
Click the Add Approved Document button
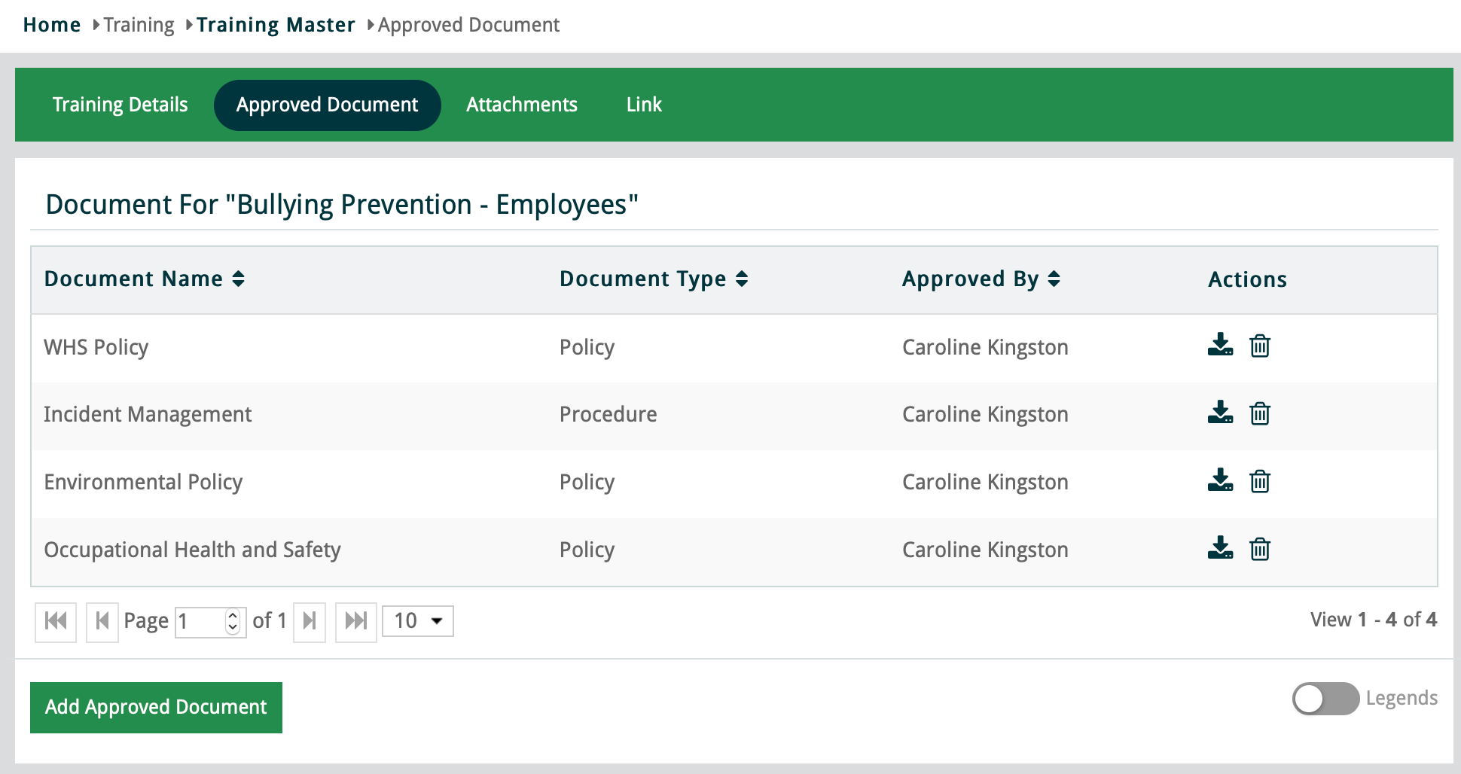pyautogui.click(x=156, y=708)
